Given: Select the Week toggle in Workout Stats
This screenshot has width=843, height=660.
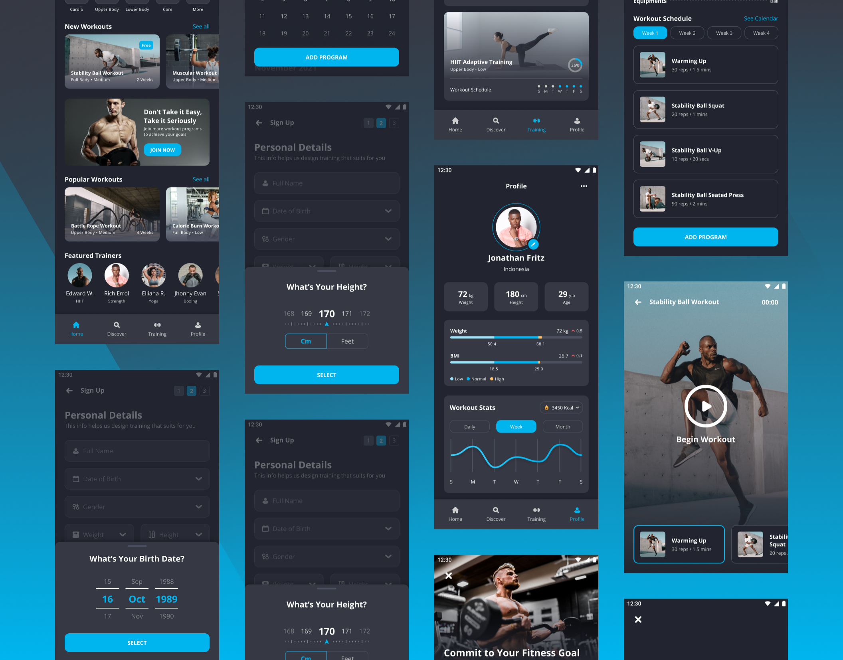Looking at the screenshot, I should (x=515, y=427).
